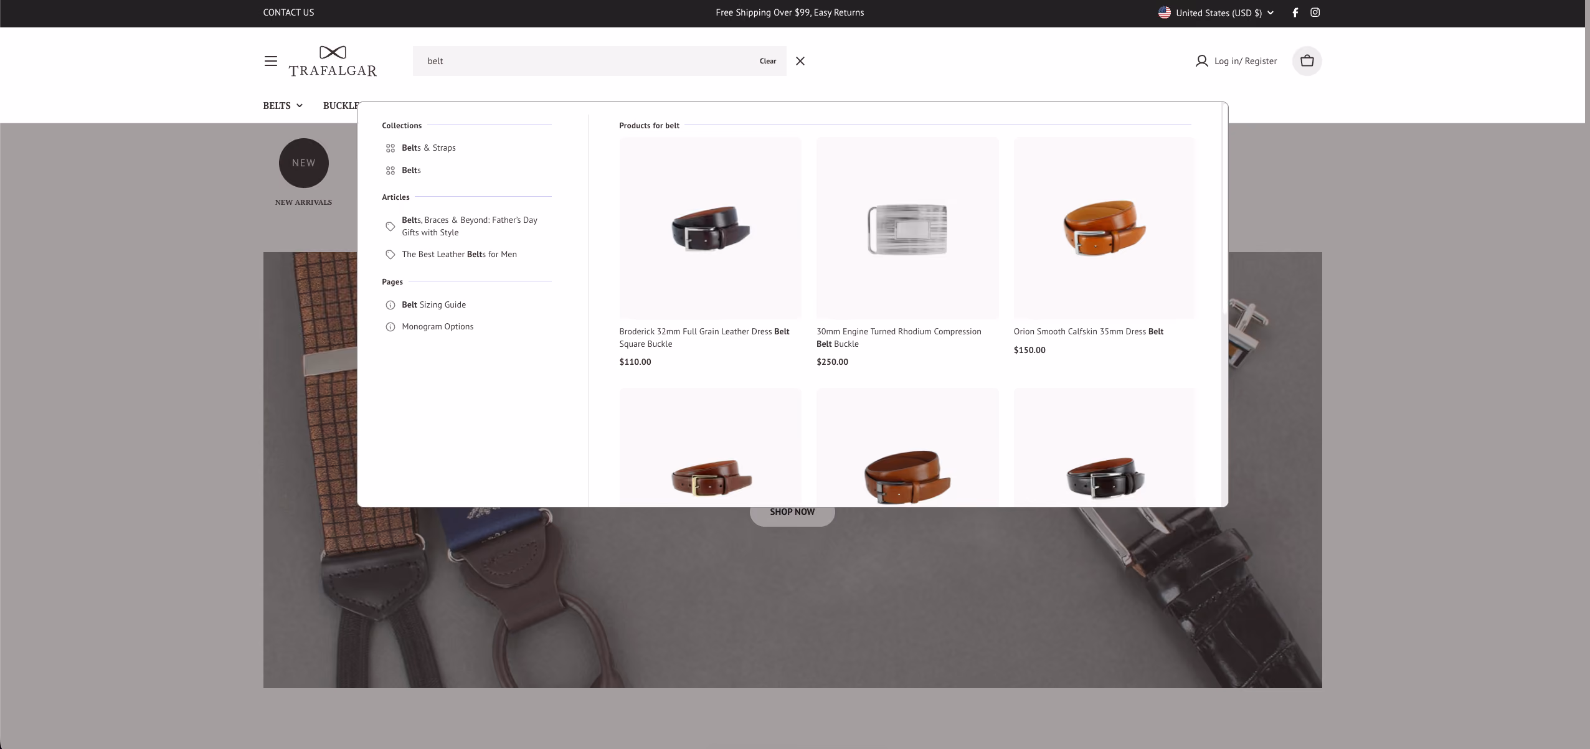The width and height of the screenshot is (1590, 749).
Task: Click the Trafalgar bow tie logo
Action: coord(333,61)
